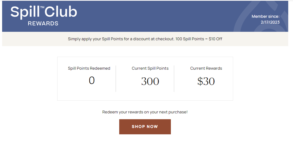The height and width of the screenshot is (142, 293).
Task: Select the Current Rewards label
Action: [206, 68]
